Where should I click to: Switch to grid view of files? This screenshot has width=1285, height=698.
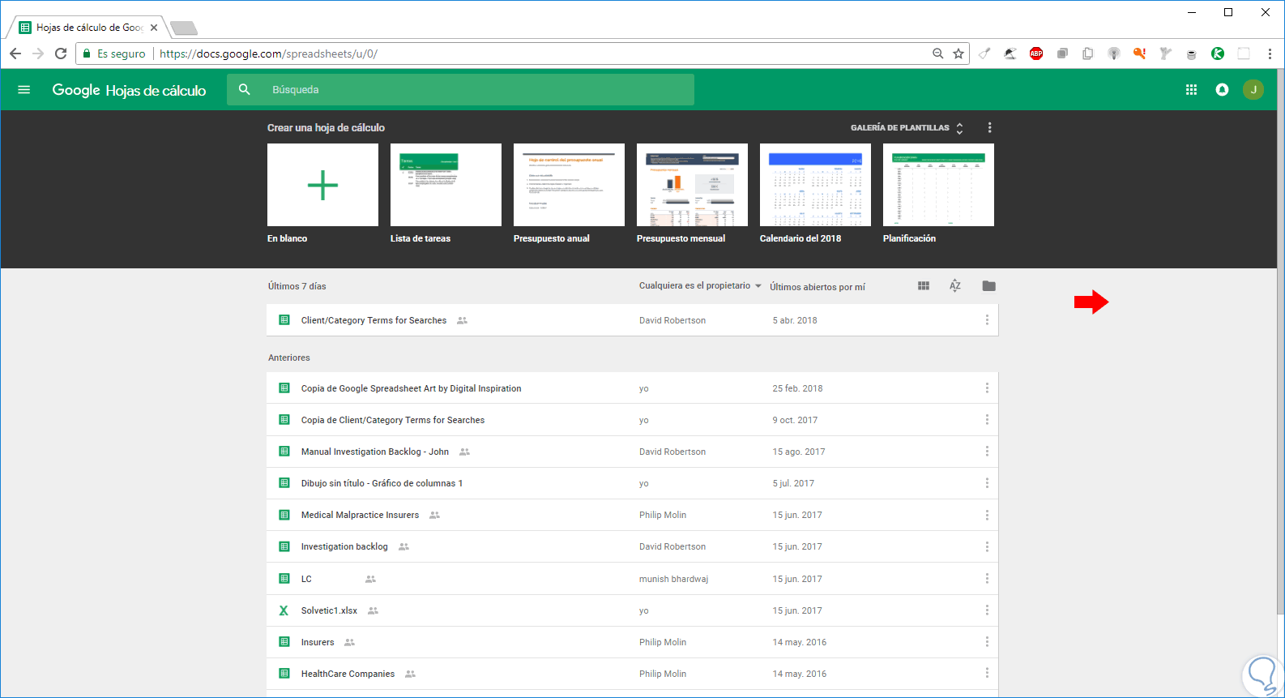924,286
